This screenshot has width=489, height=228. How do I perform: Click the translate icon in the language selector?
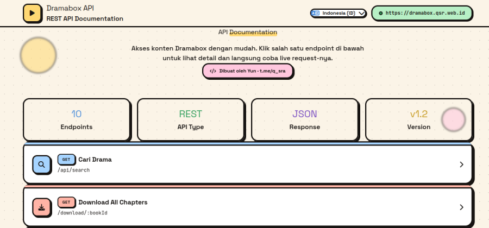pos(316,13)
